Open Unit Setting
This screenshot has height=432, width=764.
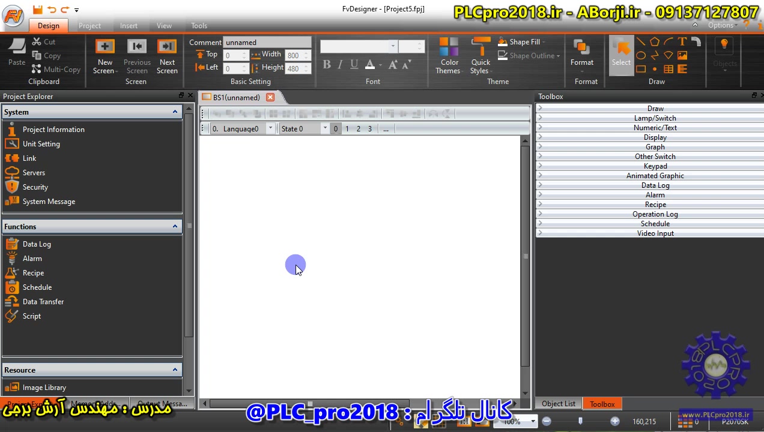pos(41,144)
